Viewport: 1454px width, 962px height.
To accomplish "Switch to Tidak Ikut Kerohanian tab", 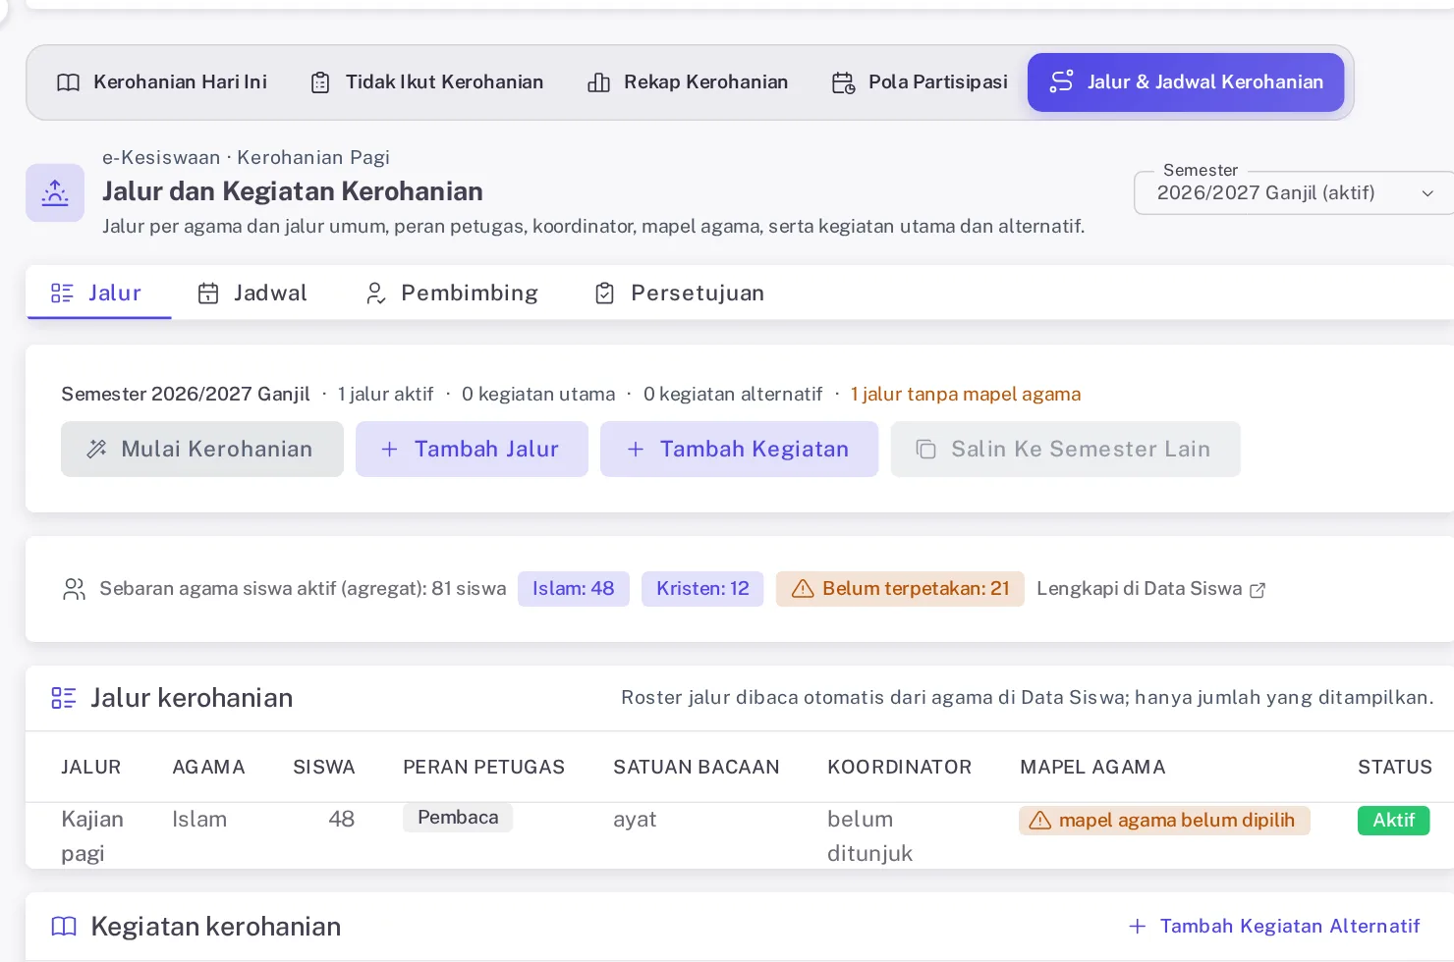I will coord(426,82).
